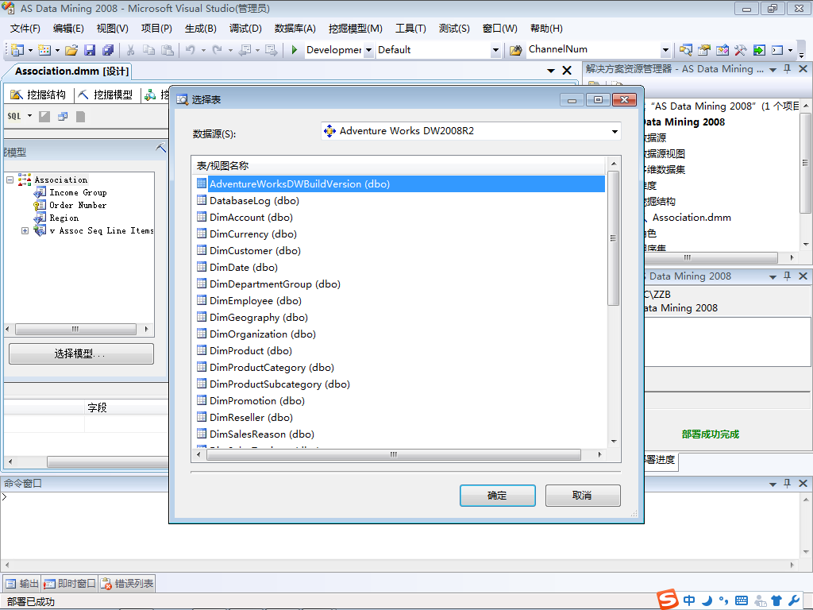Open the data source Adventure Works DW2008R2 dropdown

tap(615, 131)
